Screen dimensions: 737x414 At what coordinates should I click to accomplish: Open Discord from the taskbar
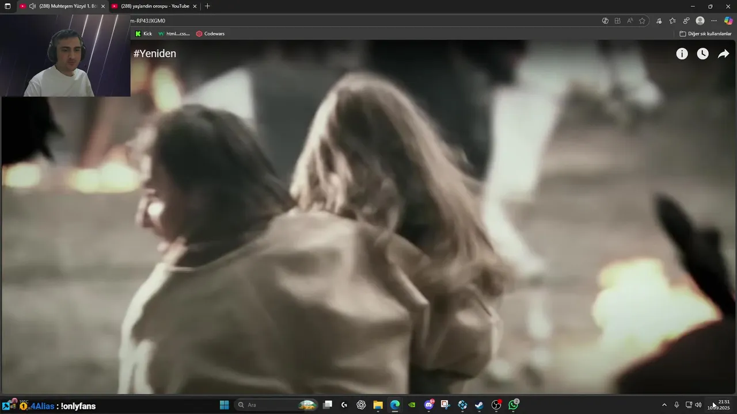point(429,405)
